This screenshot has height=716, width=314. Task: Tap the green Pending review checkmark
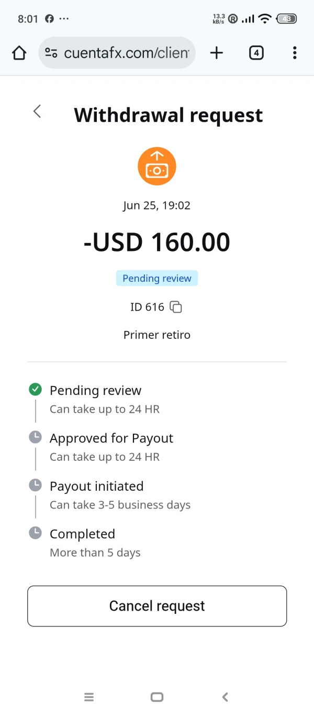(x=35, y=389)
